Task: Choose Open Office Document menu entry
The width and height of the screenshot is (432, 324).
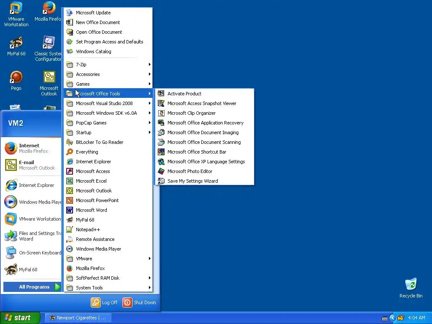Action: [x=108, y=32]
